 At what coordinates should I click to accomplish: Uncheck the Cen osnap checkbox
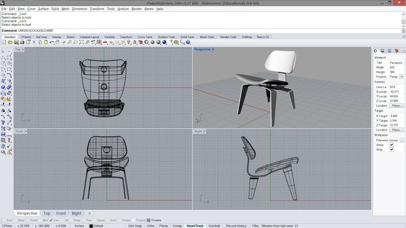(51, 220)
